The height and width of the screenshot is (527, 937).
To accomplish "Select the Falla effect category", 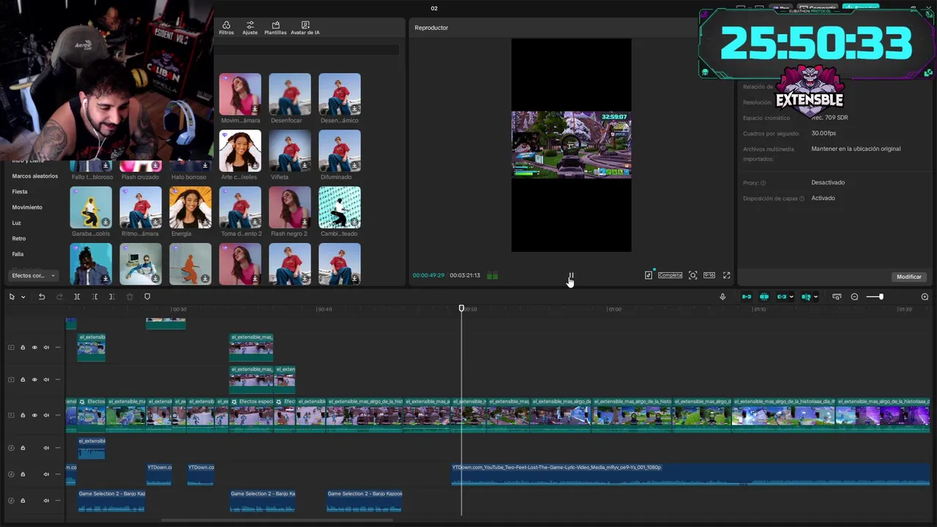I will pyautogui.click(x=18, y=254).
